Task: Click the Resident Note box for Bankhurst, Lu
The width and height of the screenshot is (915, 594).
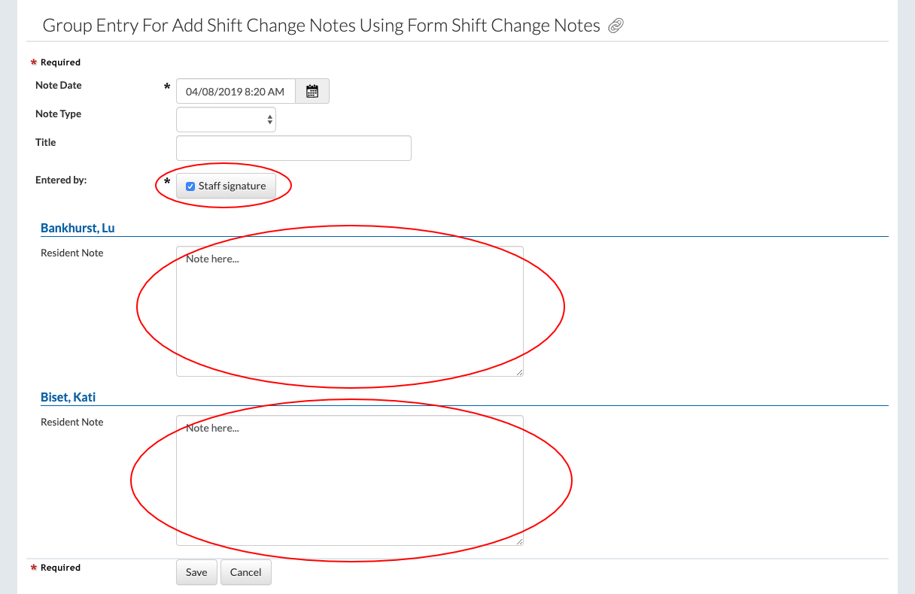Action: pyautogui.click(x=349, y=311)
